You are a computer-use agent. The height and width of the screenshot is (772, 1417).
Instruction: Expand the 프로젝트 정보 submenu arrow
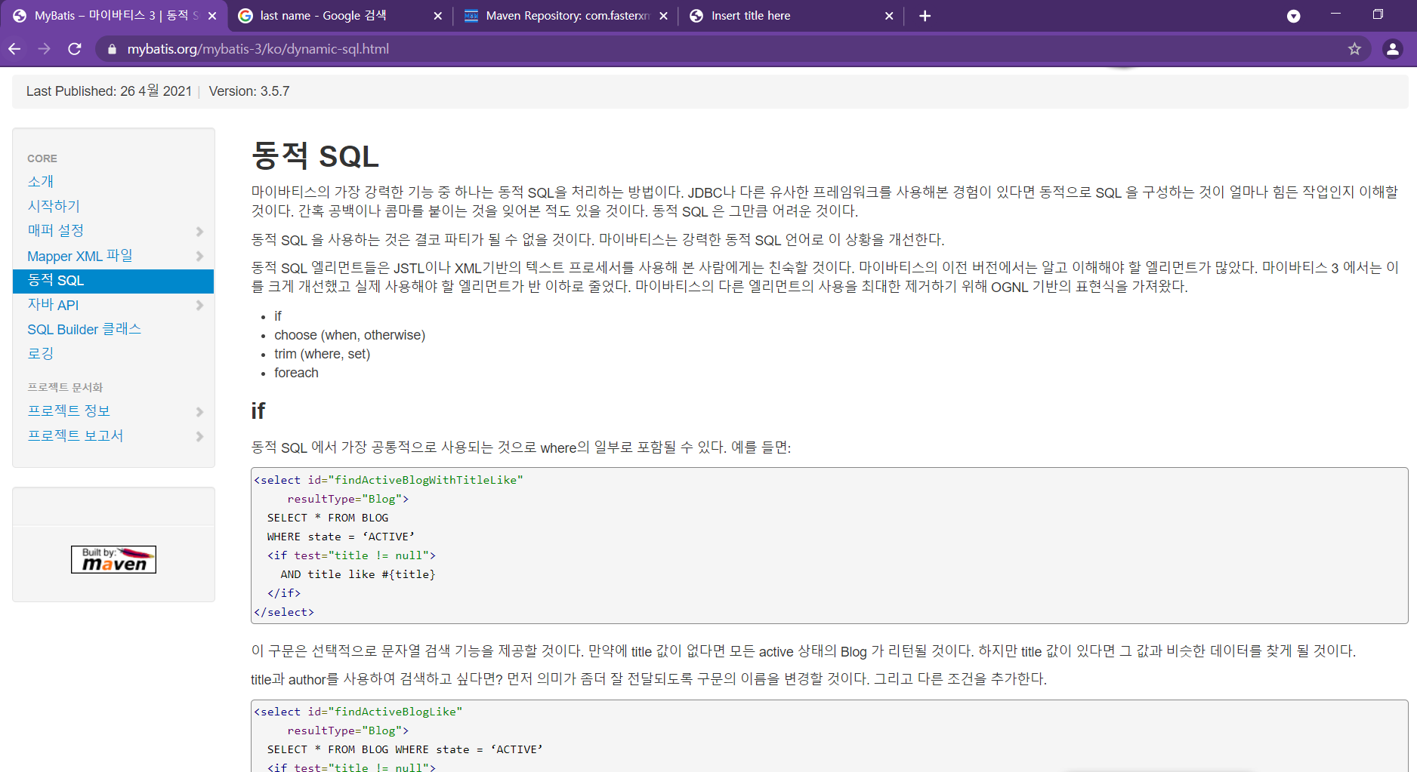[199, 412]
